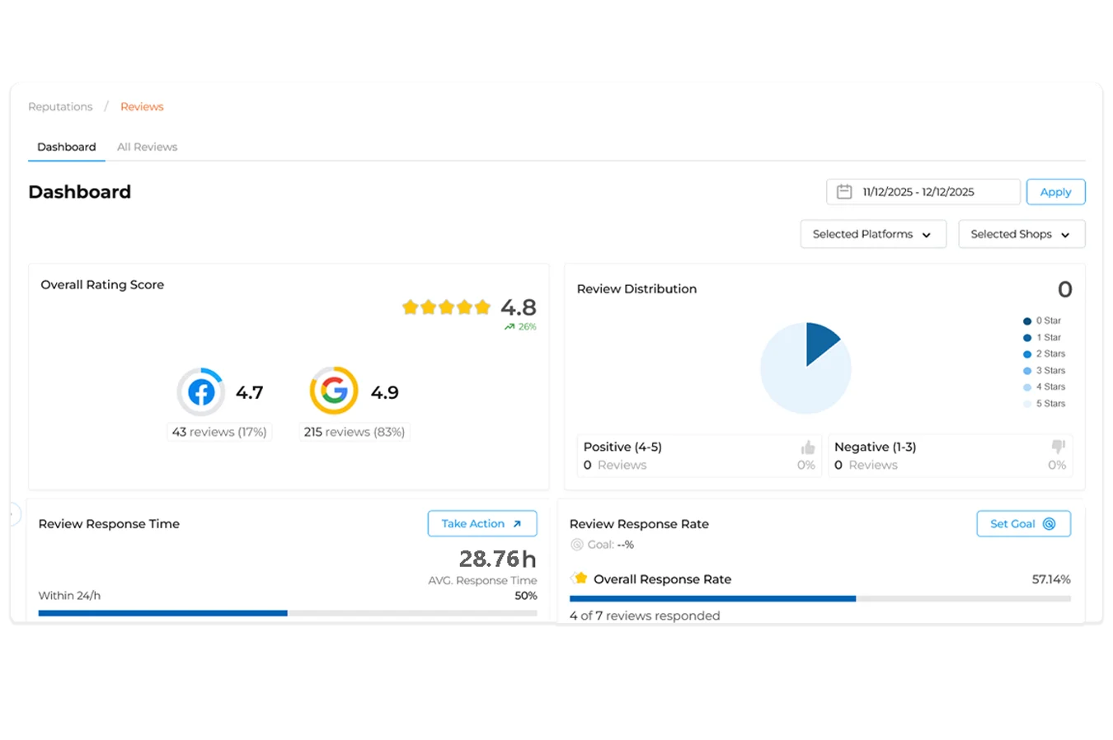Image resolution: width=1113 pixels, height=740 pixels.
Task: Click the goal target icon next to Goal
Action: pyautogui.click(x=577, y=545)
